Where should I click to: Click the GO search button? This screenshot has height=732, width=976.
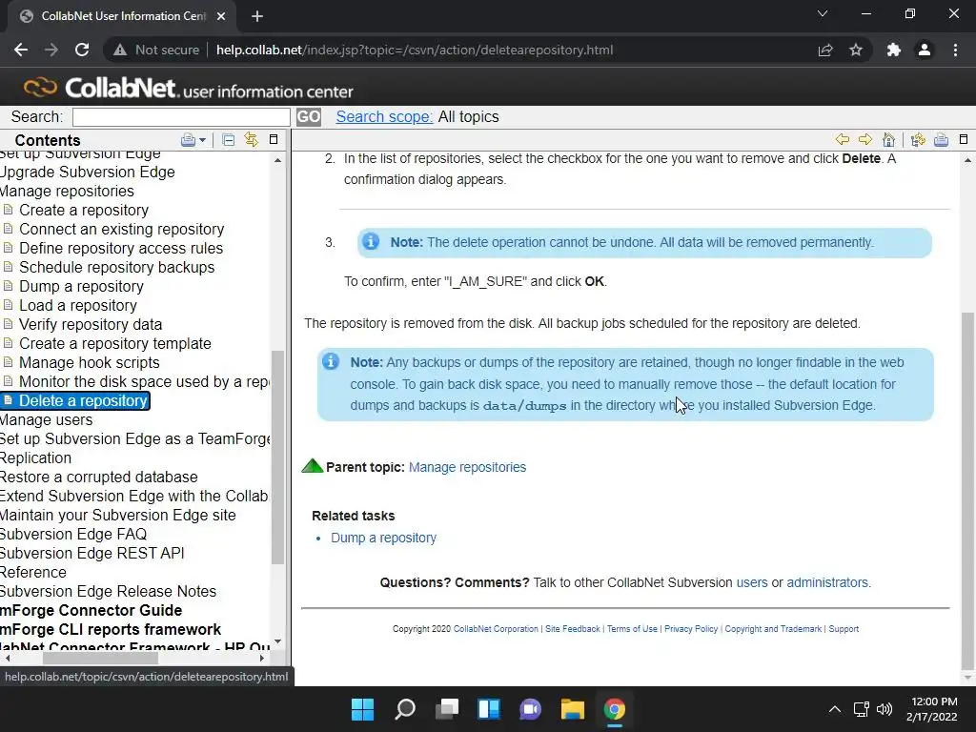point(309,117)
